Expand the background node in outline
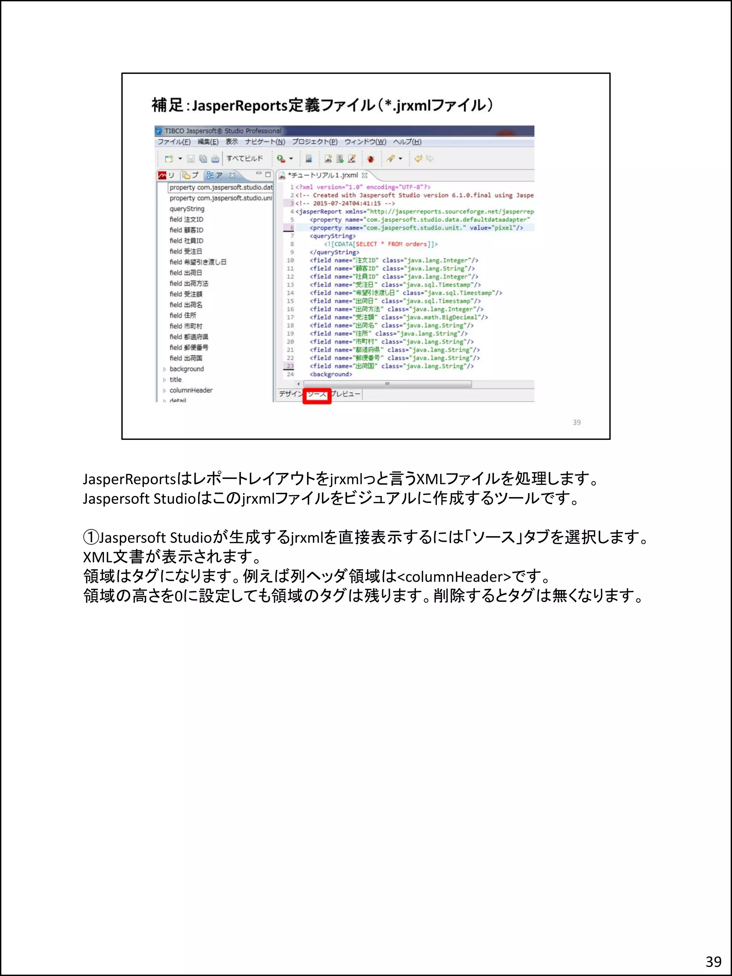The image size is (732, 976). 164,369
